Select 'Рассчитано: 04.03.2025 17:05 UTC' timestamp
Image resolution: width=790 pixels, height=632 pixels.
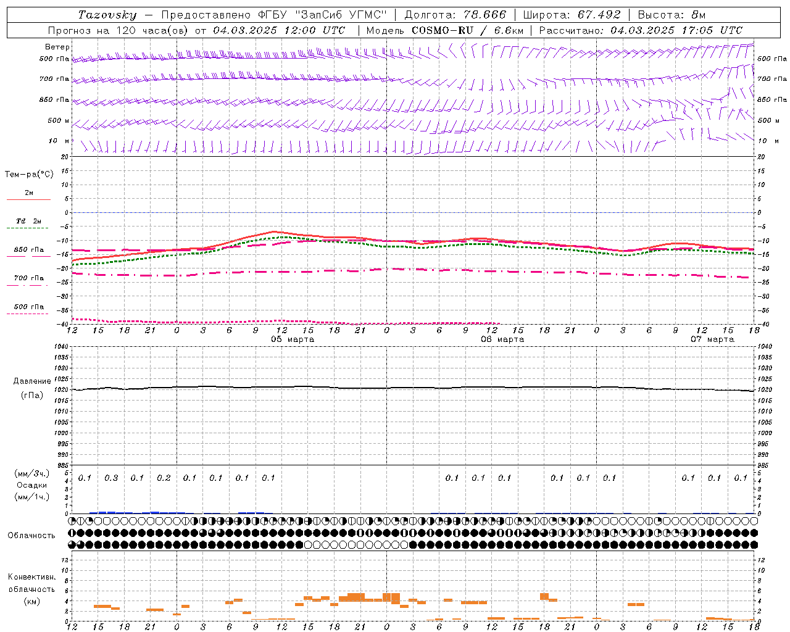click(641, 30)
